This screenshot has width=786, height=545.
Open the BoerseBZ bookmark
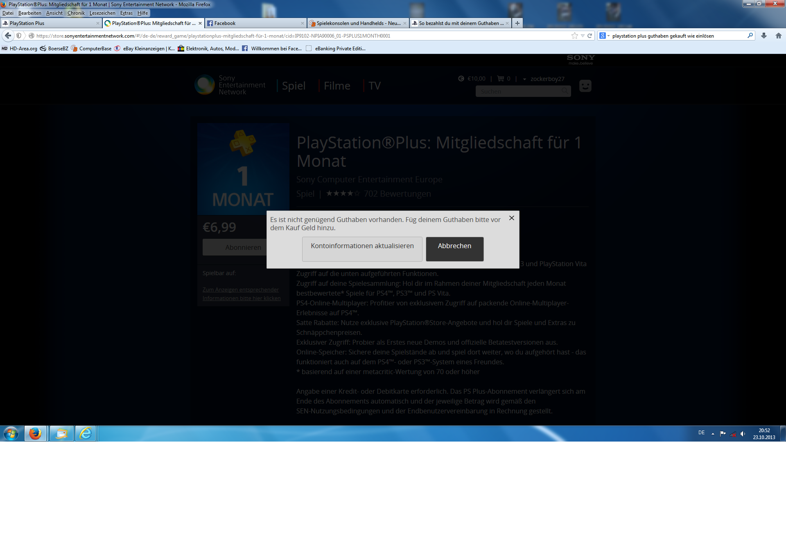coord(54,49)
